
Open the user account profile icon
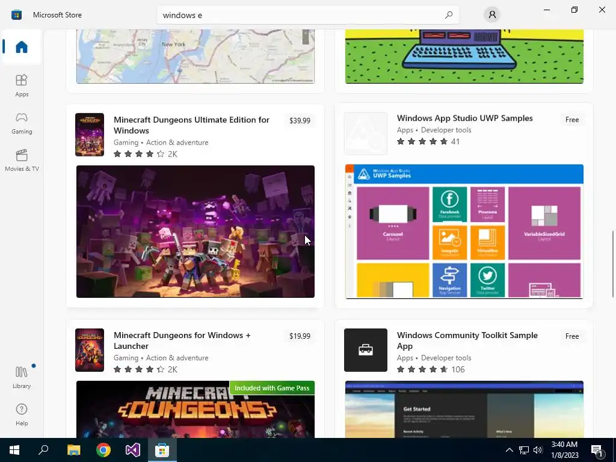[492, 15]
